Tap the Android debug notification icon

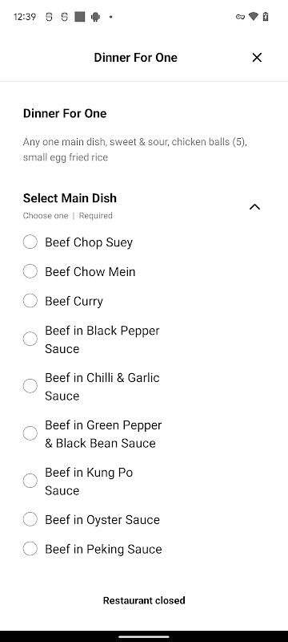click(95, 17)
